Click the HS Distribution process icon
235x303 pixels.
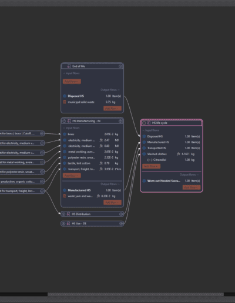click(x=68, y=214)
